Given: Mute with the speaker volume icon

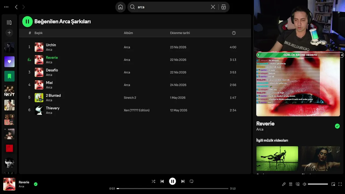Looking at the screenshot, I should 304,184.
